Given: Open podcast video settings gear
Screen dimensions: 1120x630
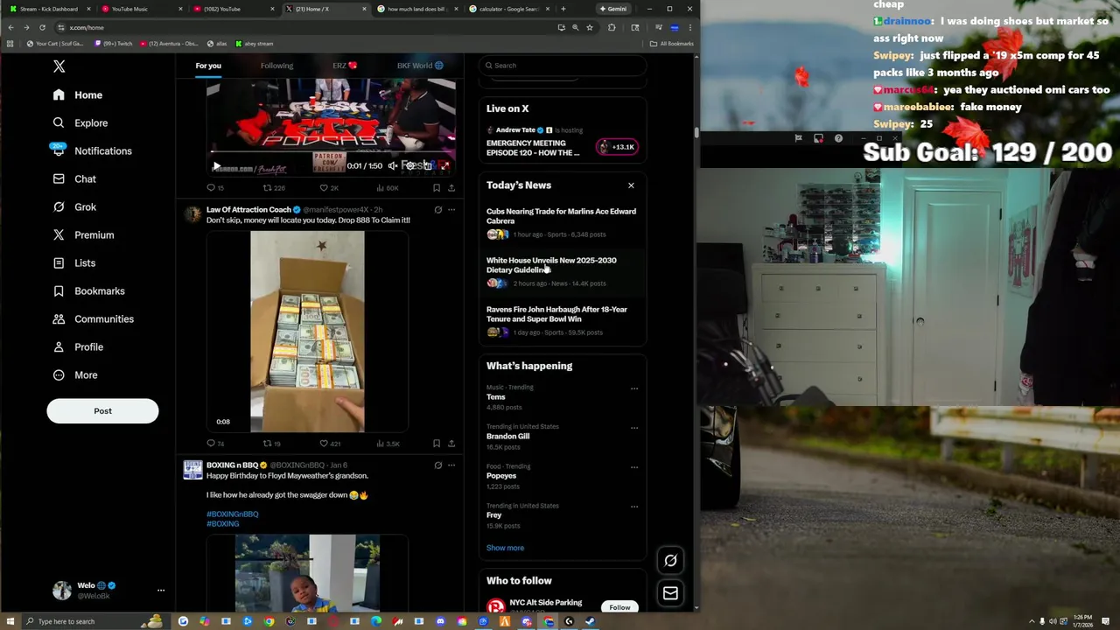Looking at the screenshot, I should (x=409, y=165).
